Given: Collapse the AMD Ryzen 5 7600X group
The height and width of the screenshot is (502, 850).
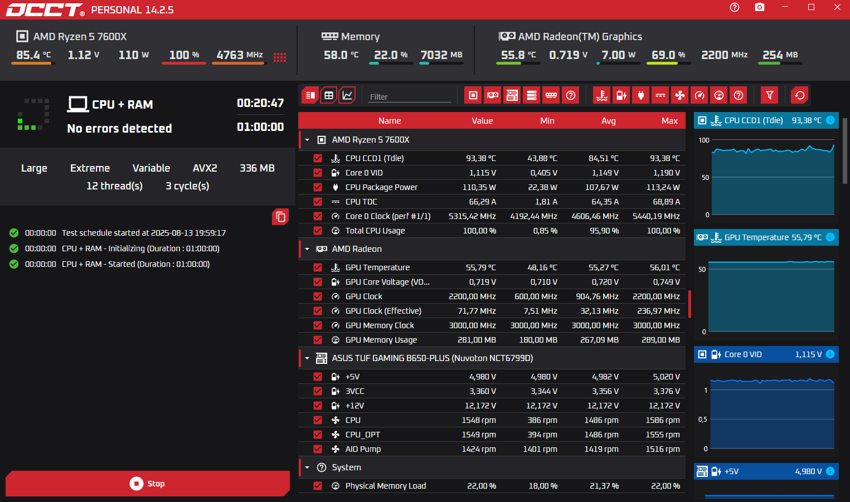Looking at the screenshot, I should click(x=307, y=140).
